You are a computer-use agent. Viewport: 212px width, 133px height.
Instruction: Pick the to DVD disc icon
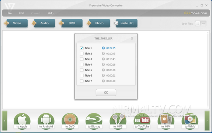tap(70, 121)
